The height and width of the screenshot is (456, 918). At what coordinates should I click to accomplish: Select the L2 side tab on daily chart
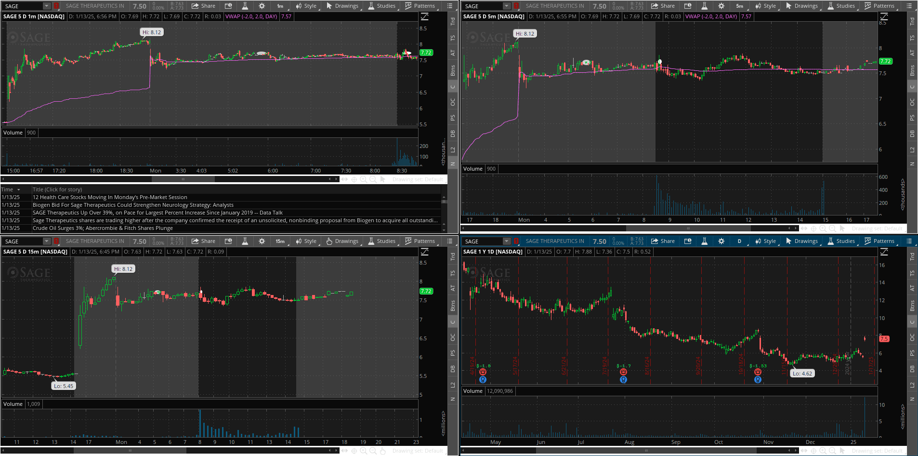coord(912,385)
